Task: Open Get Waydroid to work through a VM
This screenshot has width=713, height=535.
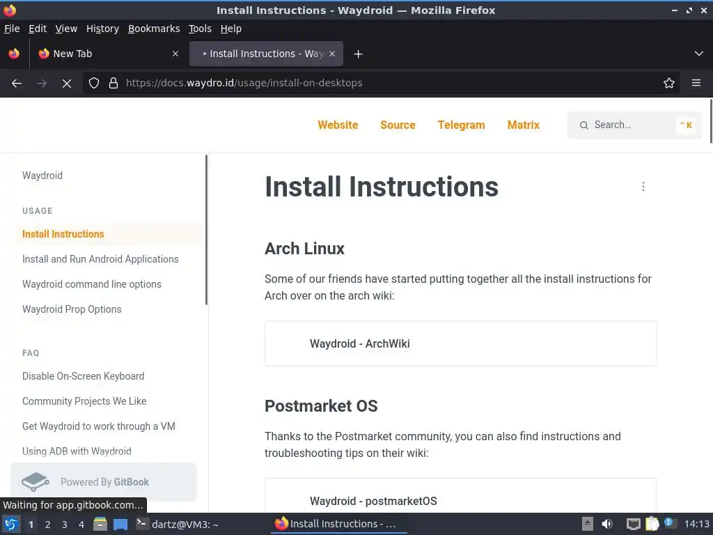Action: [99, 426]
